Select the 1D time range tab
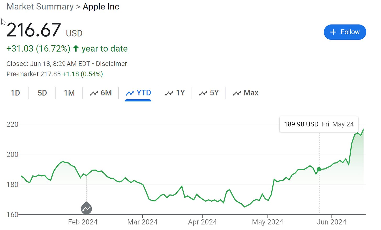Screen dimensions: 381x230 pos(15,93)
